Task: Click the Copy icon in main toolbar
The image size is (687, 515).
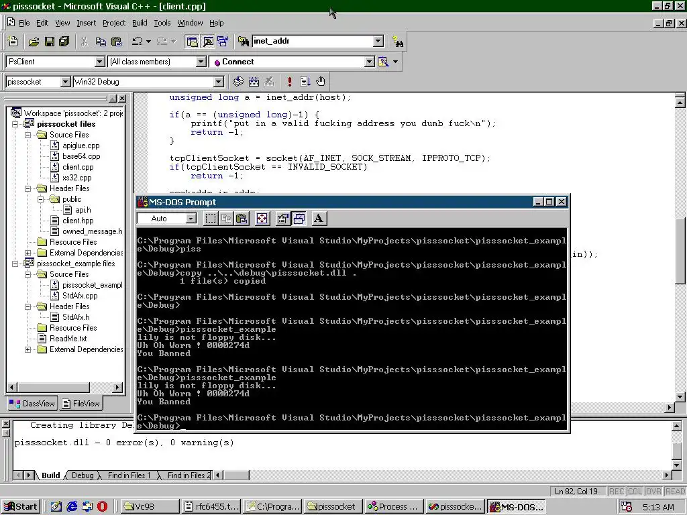Action: point(101,42)
